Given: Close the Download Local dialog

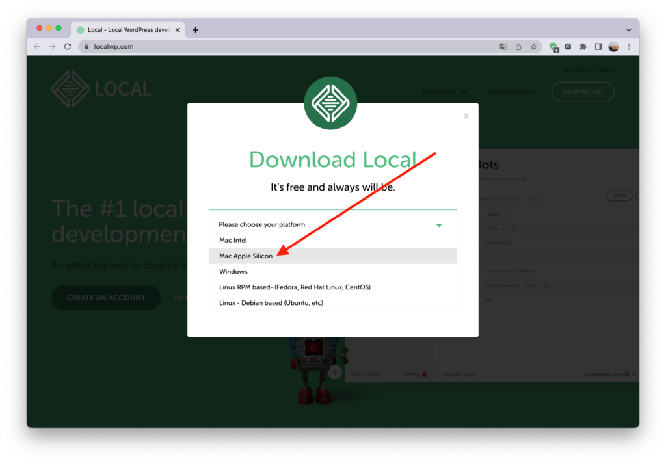Looking at the screenshot, I should pyautogui.click(x=466, y=116).
